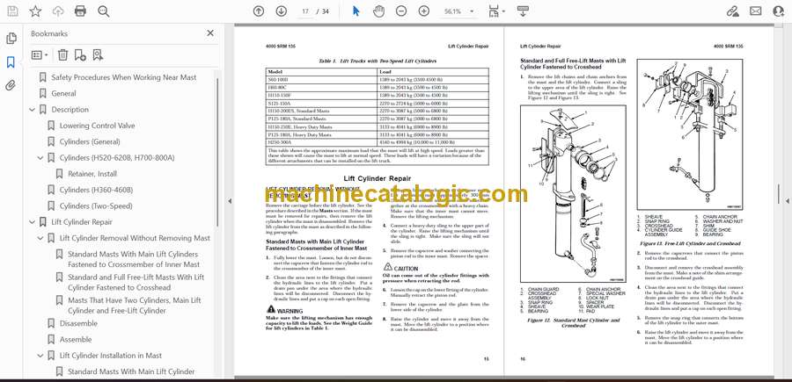
Task: Open the attachments paperclip panel
Action: click(x=11, y=85)
